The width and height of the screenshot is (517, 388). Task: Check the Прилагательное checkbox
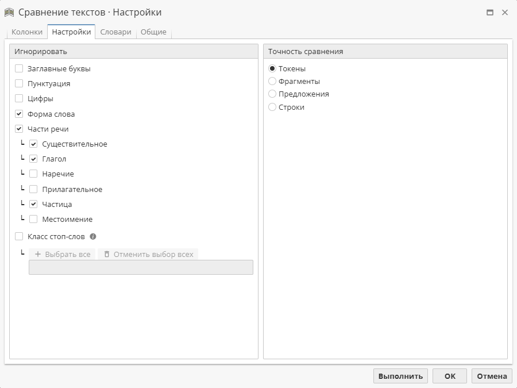point(33,189)
